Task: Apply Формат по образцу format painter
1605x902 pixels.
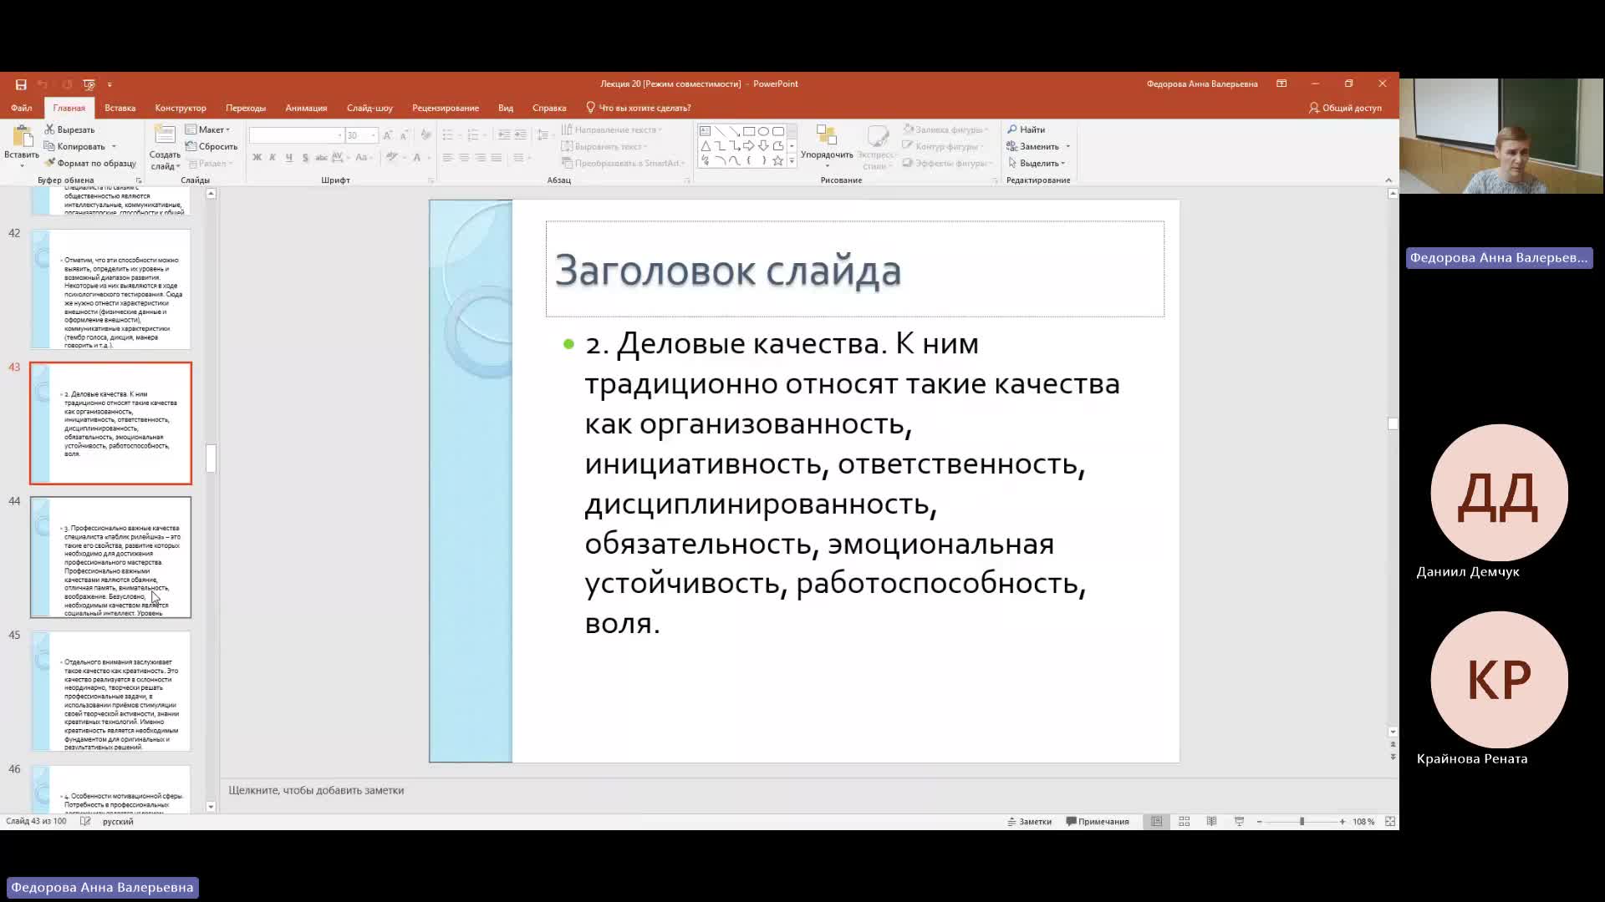Action: [x=90, y=163]
